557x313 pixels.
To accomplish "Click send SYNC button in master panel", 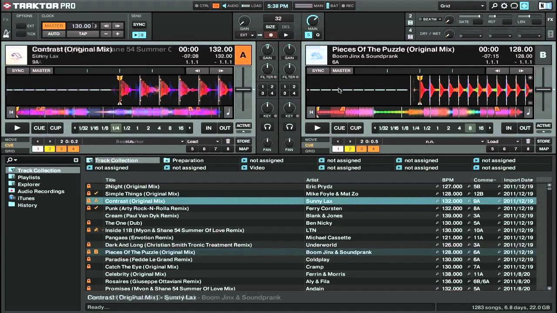I will click(139, 25).
